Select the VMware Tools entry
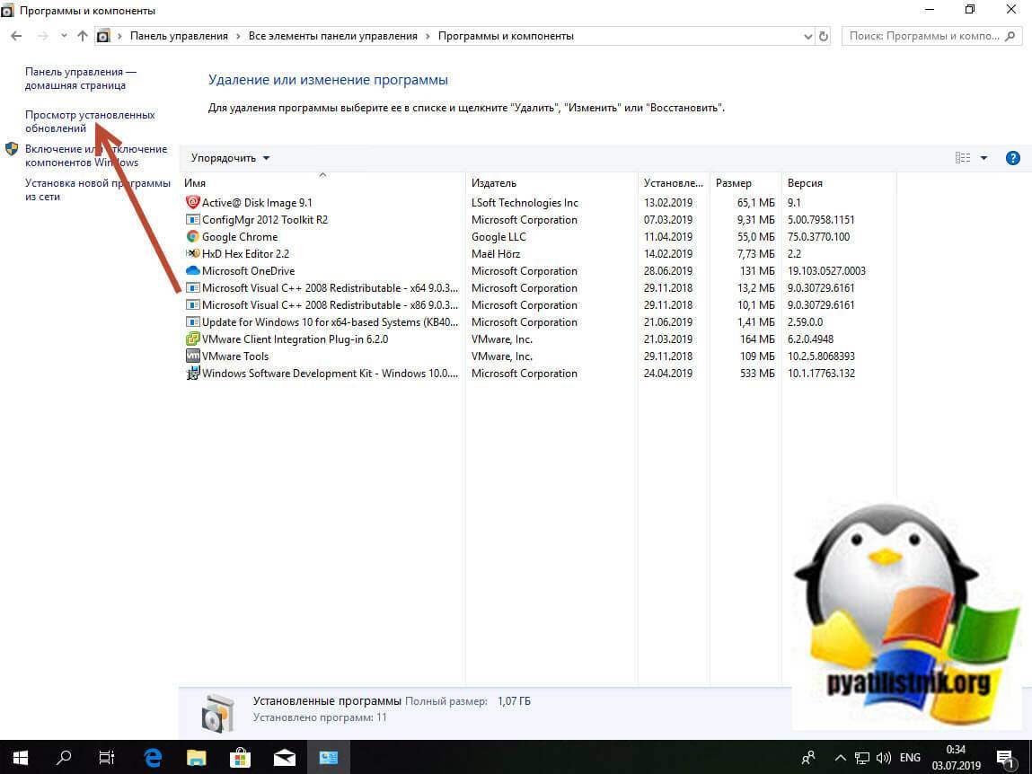The width and height of the screenshot is (1032, 774). coord(234,356)
